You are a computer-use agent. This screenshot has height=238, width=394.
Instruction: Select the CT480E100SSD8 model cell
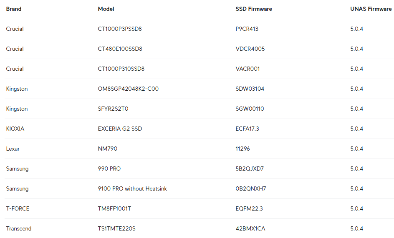tap(120, 49)
